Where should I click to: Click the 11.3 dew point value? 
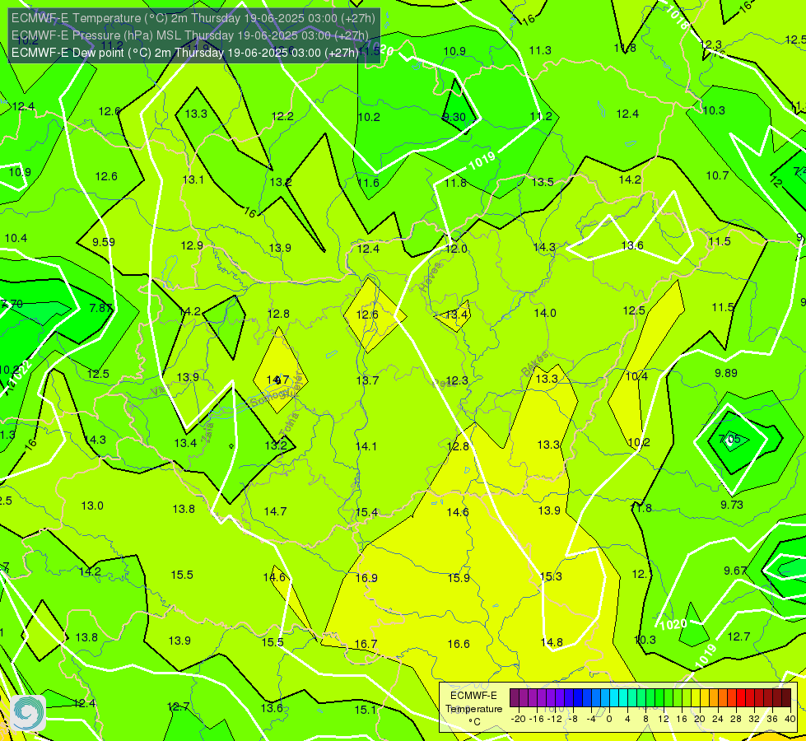540,50
